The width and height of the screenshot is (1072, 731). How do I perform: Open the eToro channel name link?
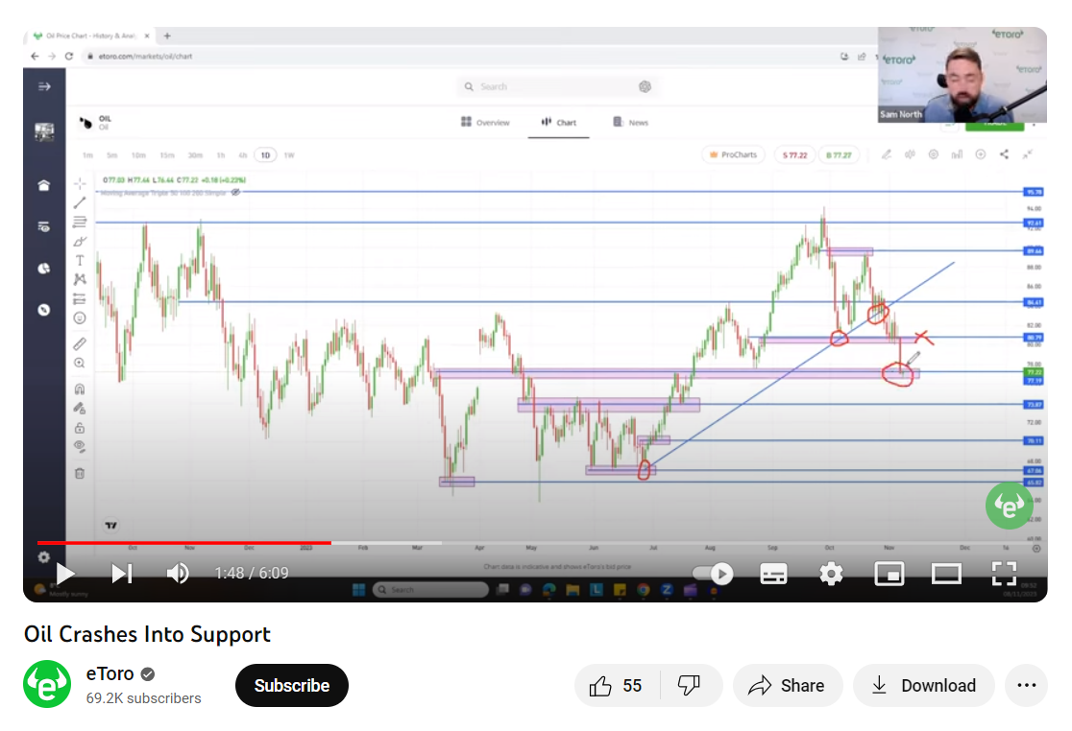coord(110,673)
